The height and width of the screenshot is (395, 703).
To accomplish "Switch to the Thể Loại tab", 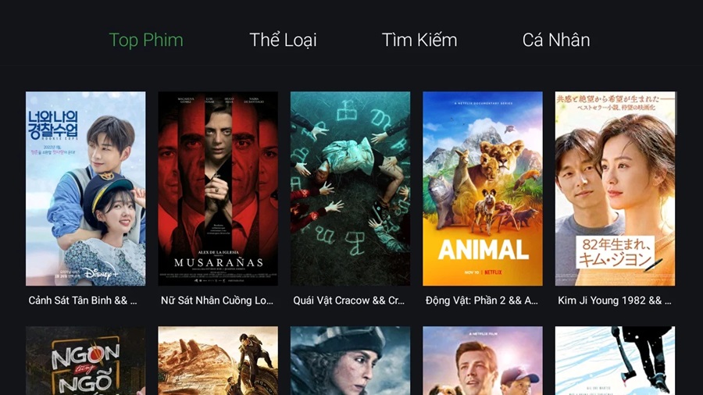I will point(283,41).
